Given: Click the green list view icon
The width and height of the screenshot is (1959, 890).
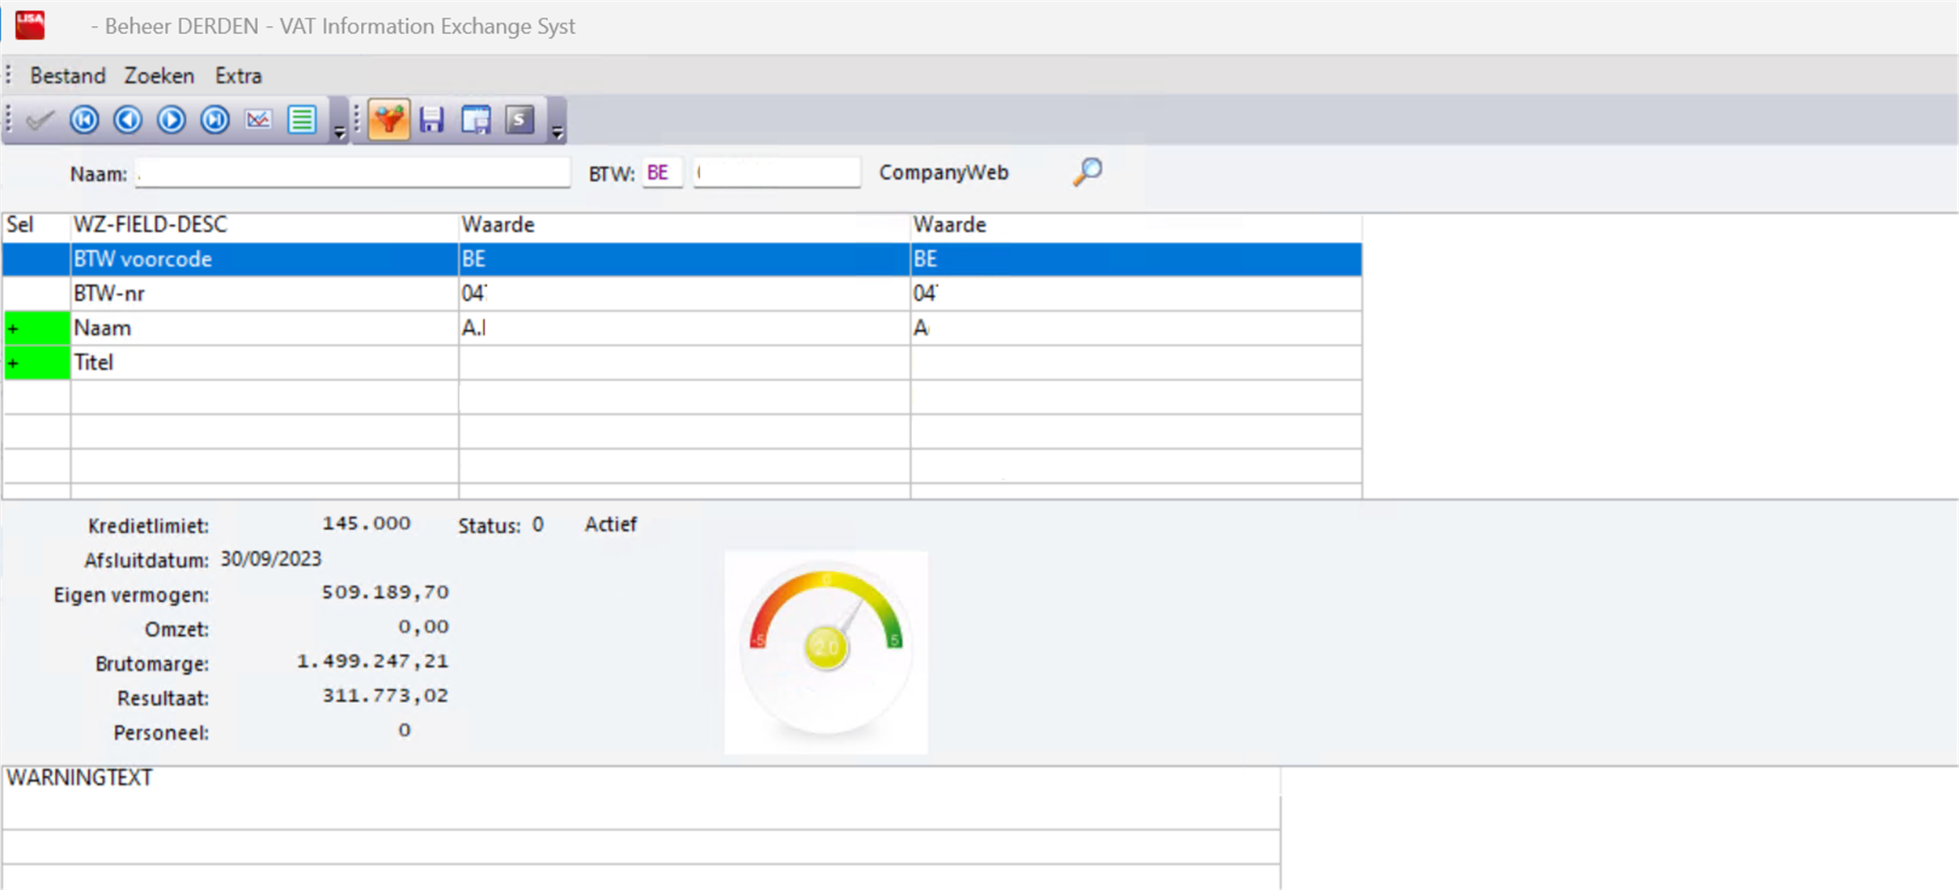Looking at the screenshot, I should [302, 120].
